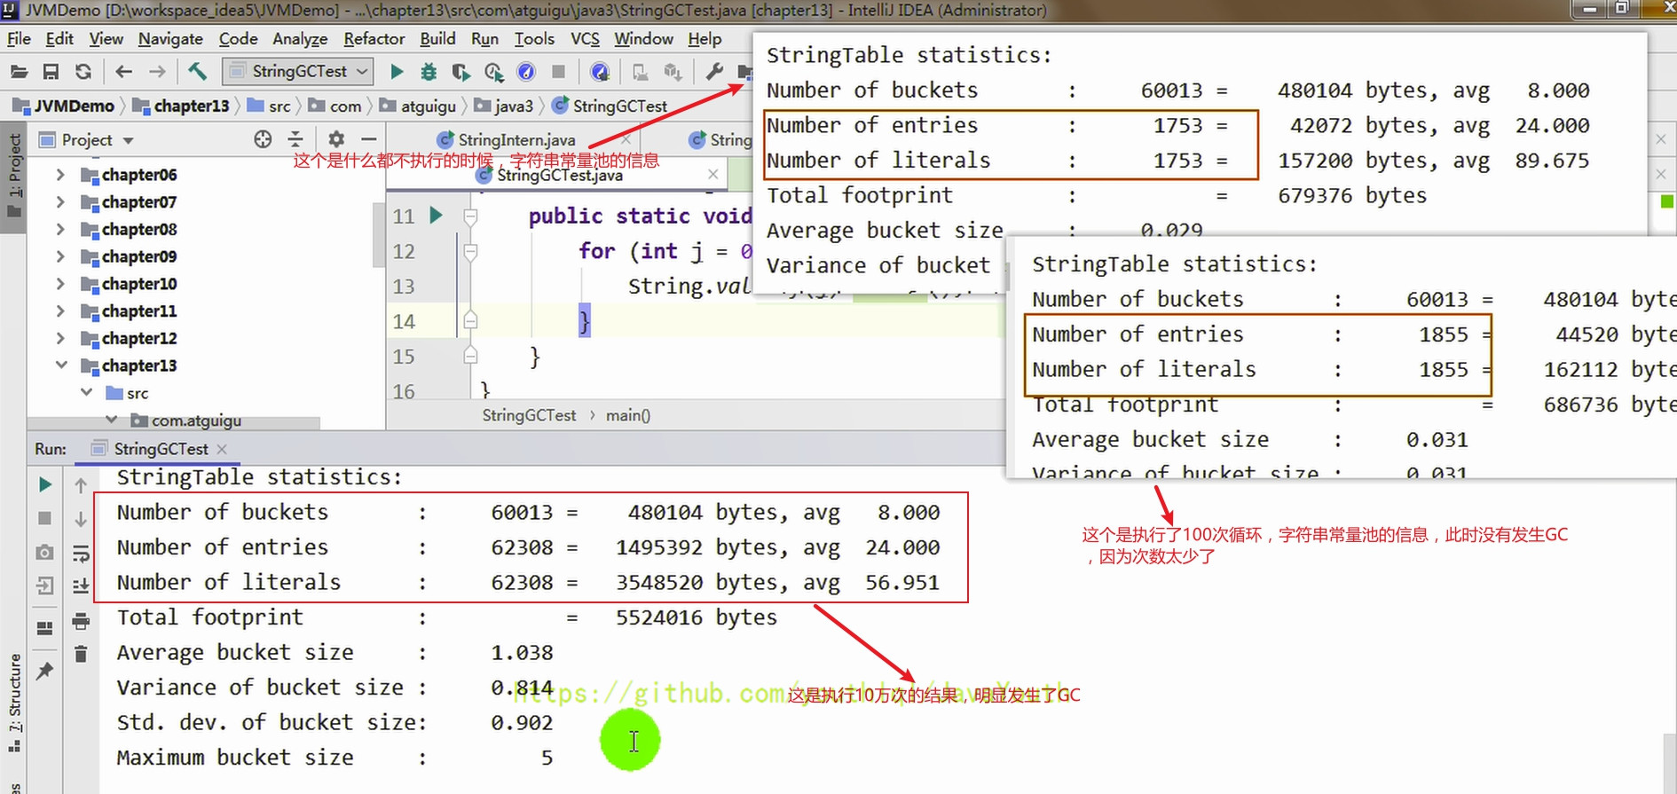Click StringGCTest class breadcrumb
The image size is (1677, 794).
[x=610, y=106]
